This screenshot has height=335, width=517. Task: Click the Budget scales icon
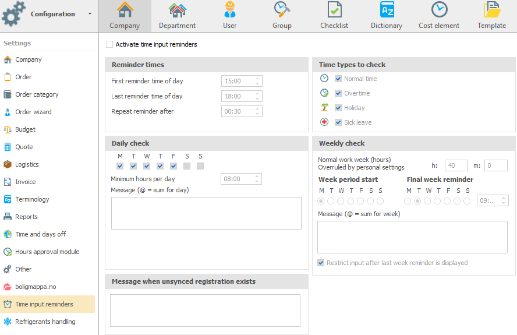[x=8, y=129]
